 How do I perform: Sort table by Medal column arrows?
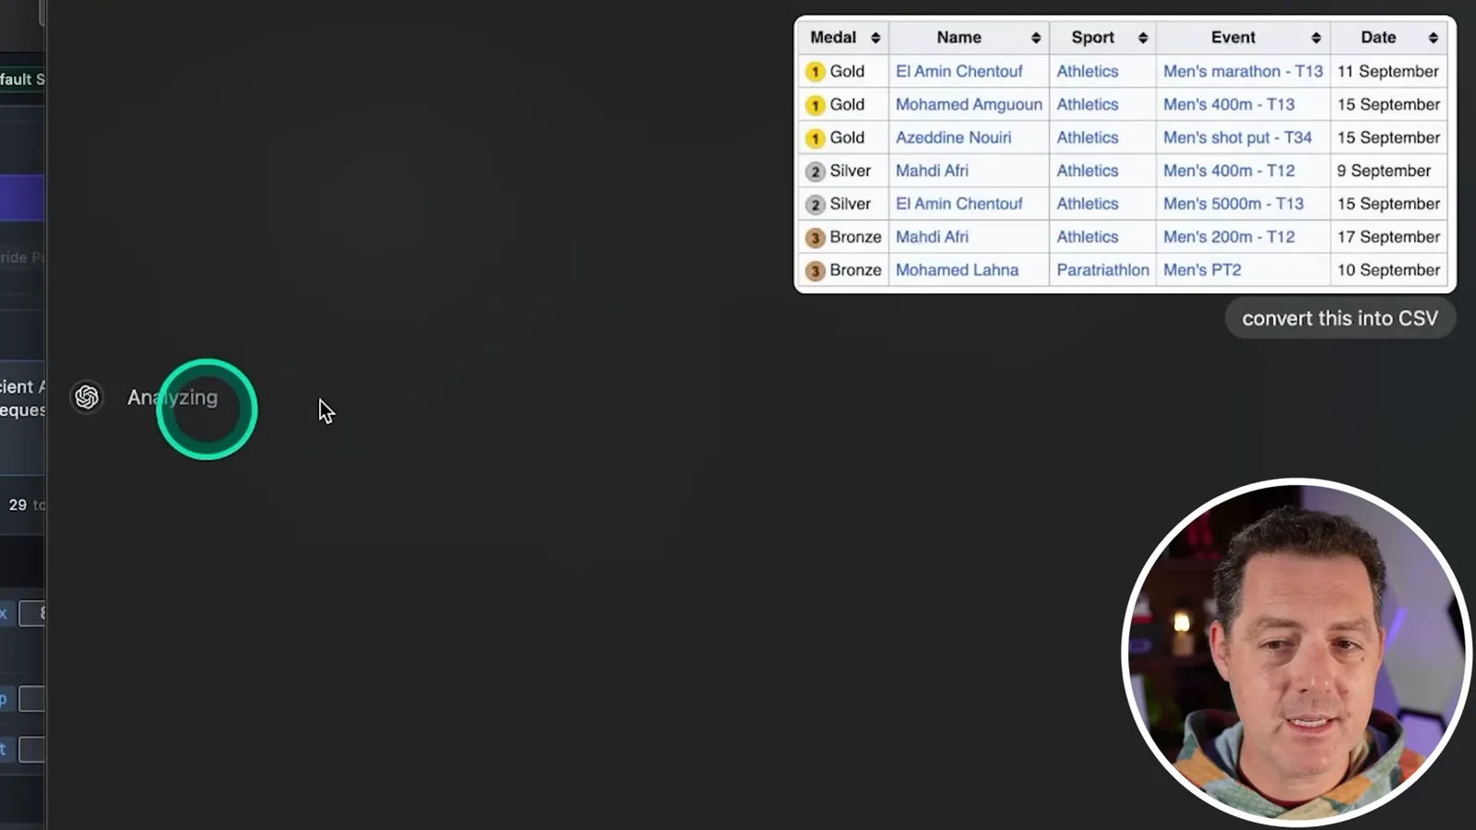pyautogui.click(x=875, y=38)
